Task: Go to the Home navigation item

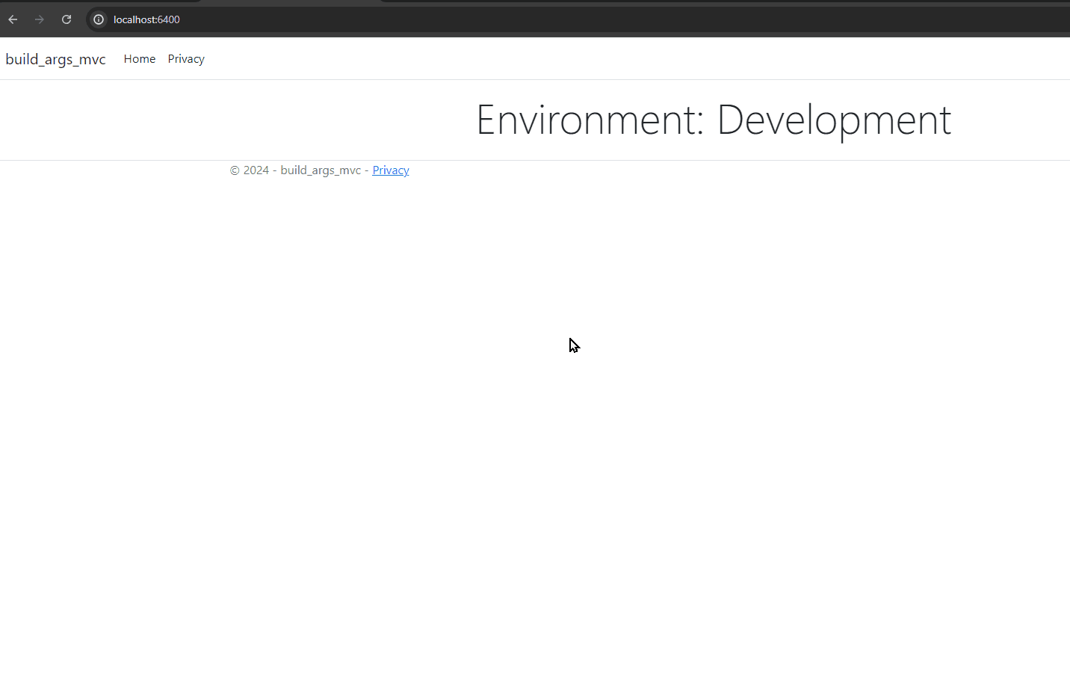Action: pyautogui.click(x=140, y=59)
